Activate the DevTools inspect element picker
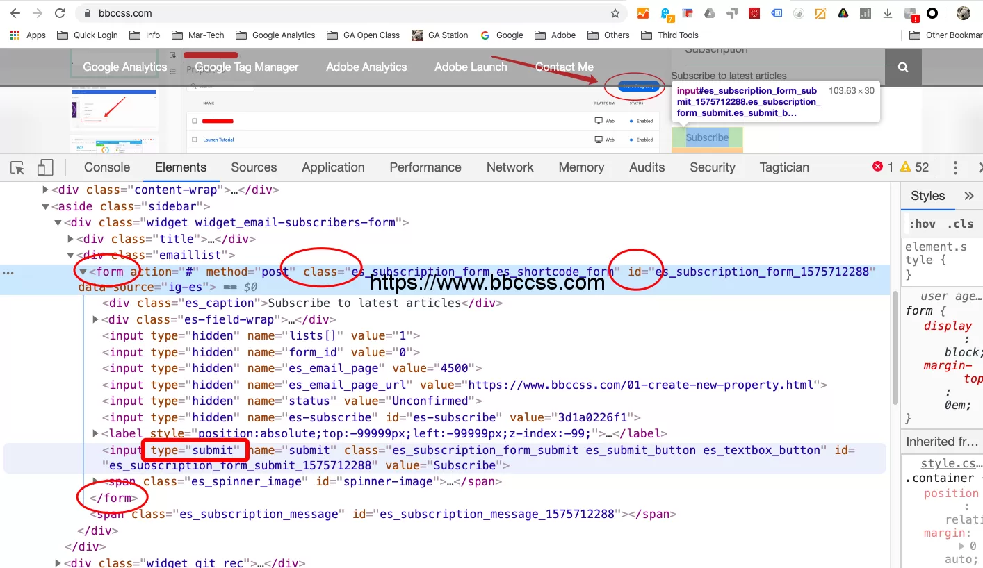Screen dimensions: 983x568 [18, 167]
